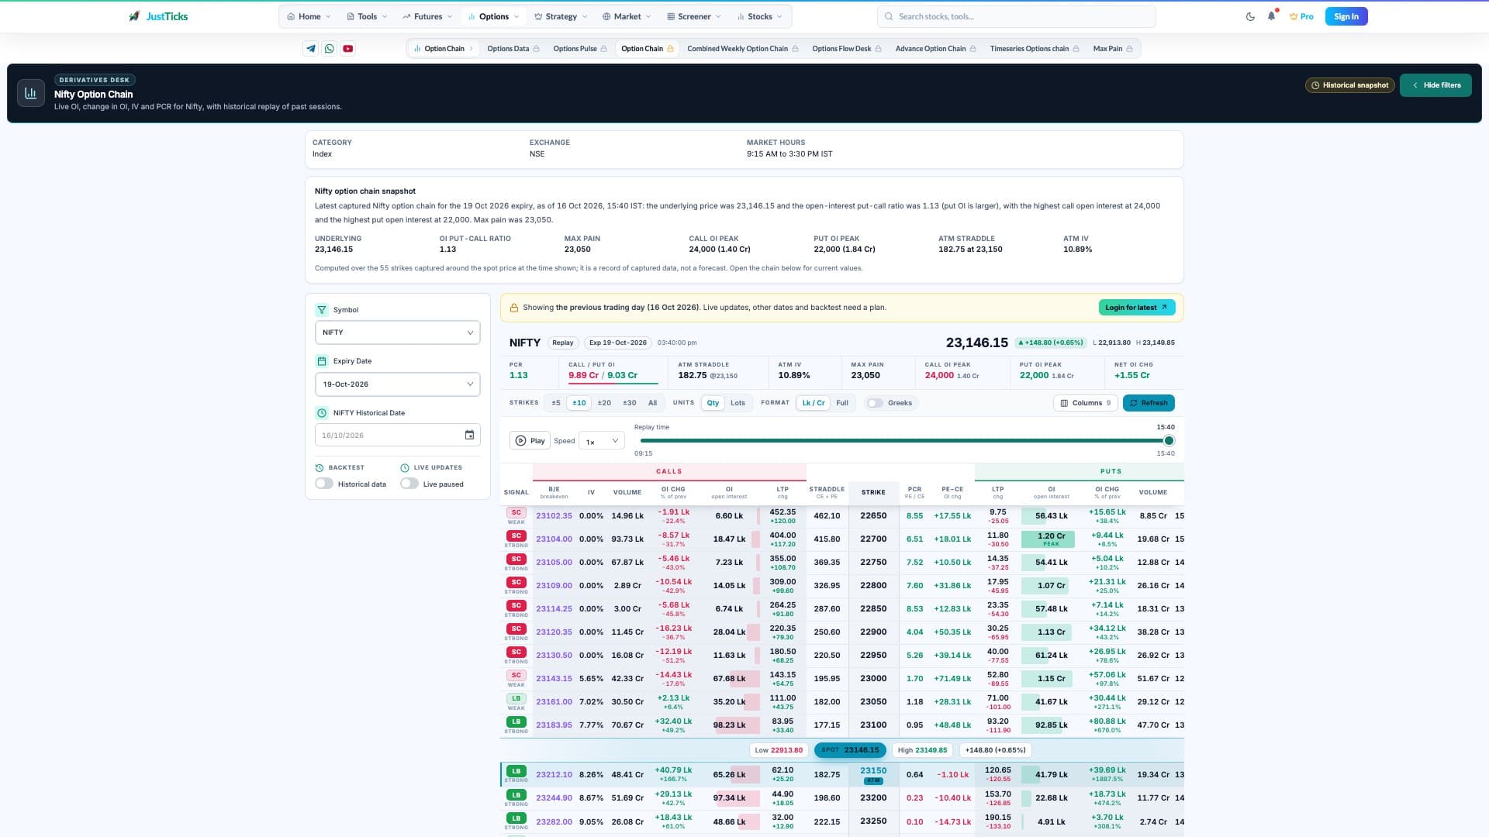
Task: Switch to Options Pulse tab
Action: coord(580,49)
